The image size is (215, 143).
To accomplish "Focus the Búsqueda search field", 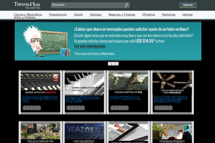I will tap(90, 5).
